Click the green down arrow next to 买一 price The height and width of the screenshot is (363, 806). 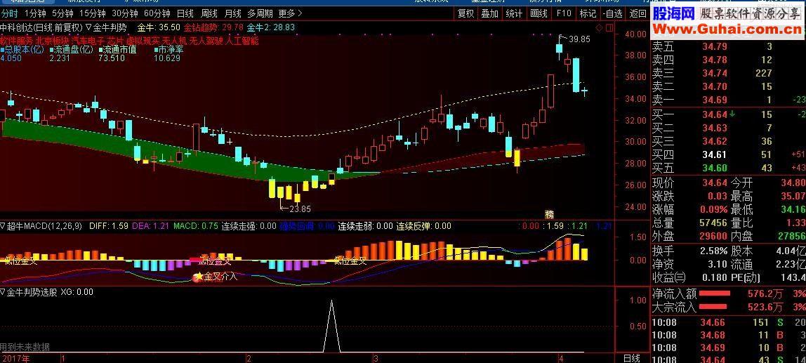731,114
